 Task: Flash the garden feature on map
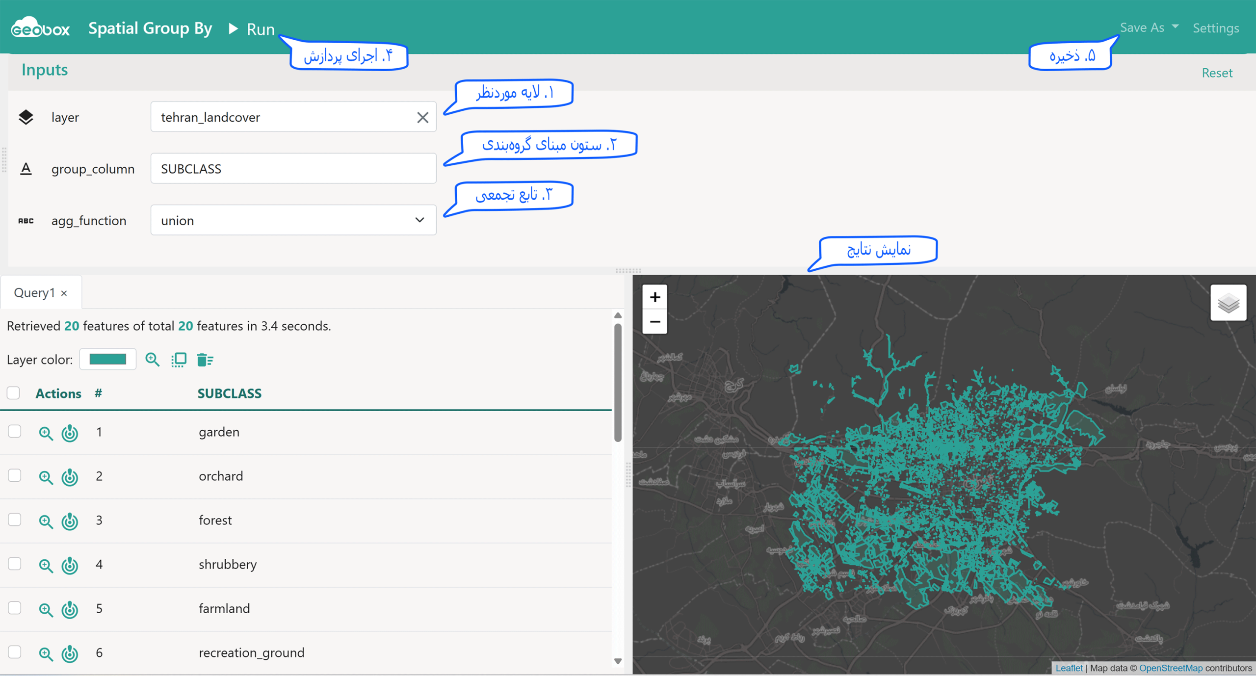coord(70,433)
